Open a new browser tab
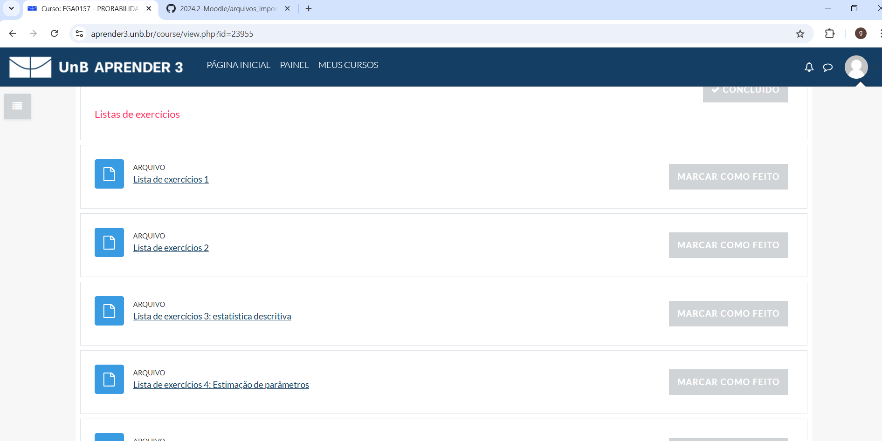The image size is (882, 441). (309, 8)
